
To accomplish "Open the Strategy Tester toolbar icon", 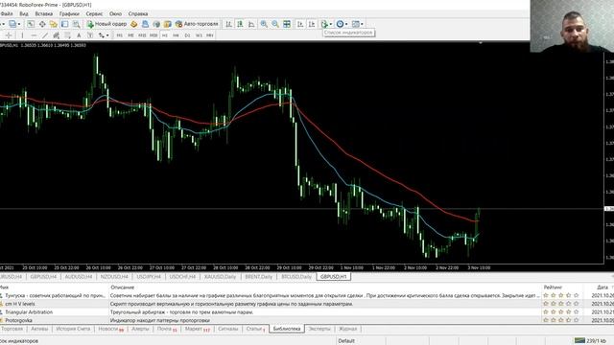I will pyautogui.click(x=76, y=24).
